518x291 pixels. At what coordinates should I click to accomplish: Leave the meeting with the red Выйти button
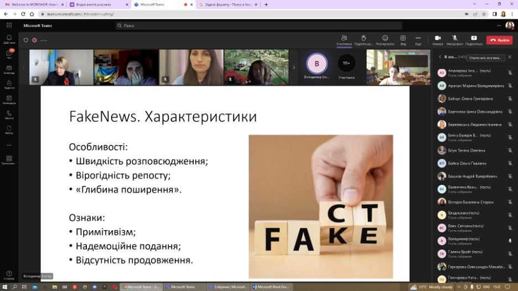[x=499, y=40]
